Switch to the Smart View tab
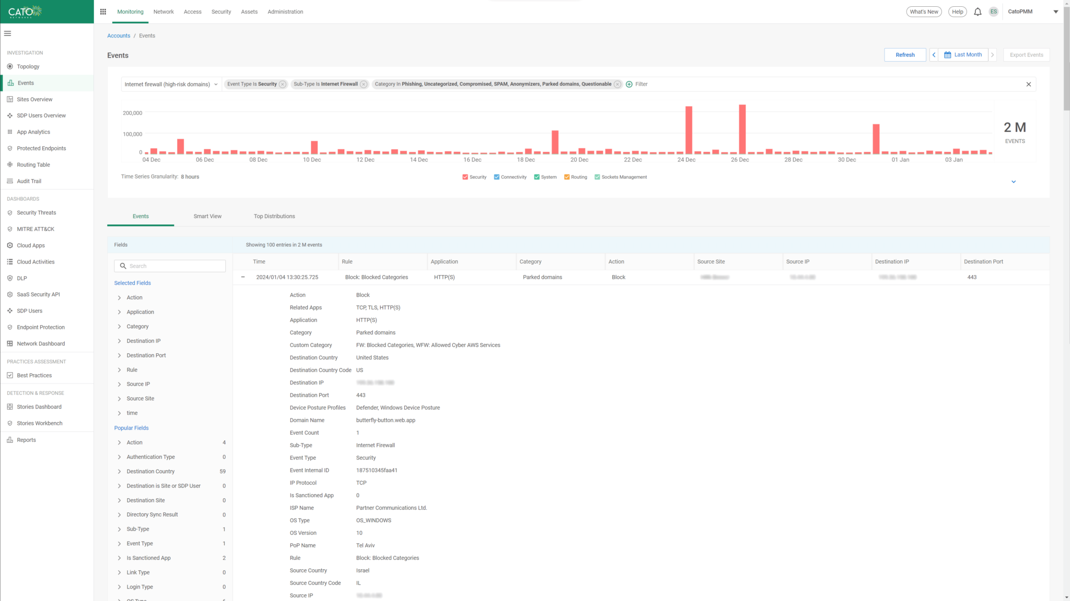 207,216
